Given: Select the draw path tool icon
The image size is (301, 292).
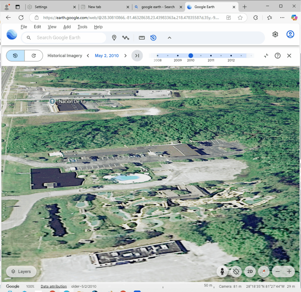Looking at the screenshot, I should (x=126, y=38).
